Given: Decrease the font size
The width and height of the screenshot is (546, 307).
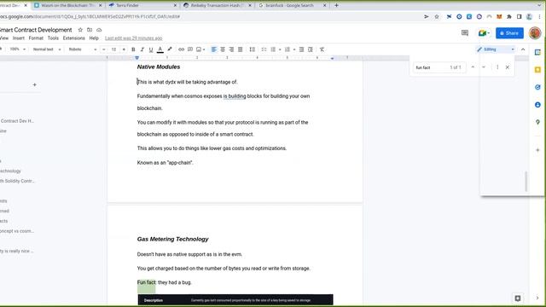Looking at the screenshot, I should click(104, 49).
